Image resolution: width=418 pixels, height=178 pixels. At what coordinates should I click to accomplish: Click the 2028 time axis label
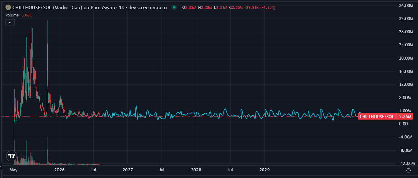pos(196,170)
